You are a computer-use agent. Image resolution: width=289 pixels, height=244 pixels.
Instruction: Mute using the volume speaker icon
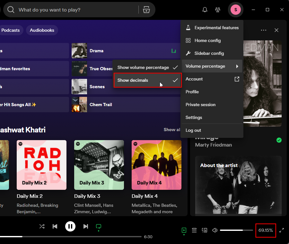click(215, 230)
